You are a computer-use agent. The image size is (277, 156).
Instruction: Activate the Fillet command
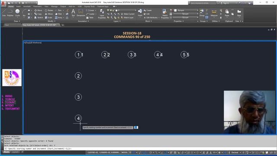click(59, 14)
